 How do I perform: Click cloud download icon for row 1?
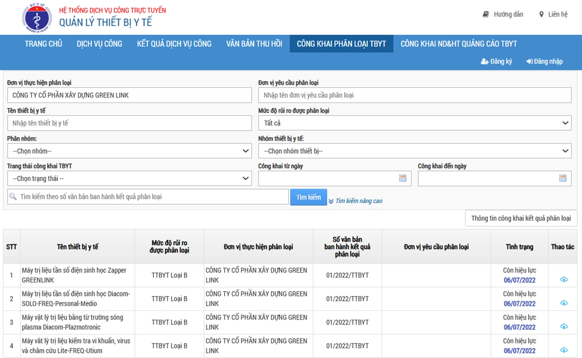(x=563, y=279)
